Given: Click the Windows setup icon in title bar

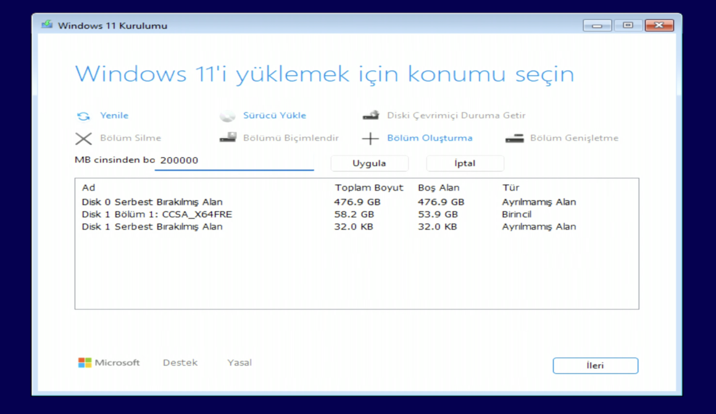Looking at the screenshot, I should pos(46,25).
